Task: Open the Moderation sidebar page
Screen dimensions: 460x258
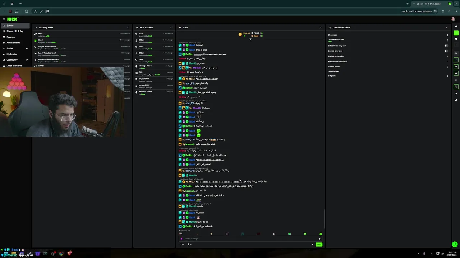Action: click(x=15, y=54)
